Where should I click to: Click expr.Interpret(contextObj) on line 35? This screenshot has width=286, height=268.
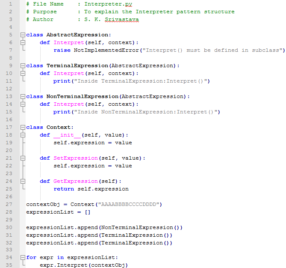click(84, 265)
